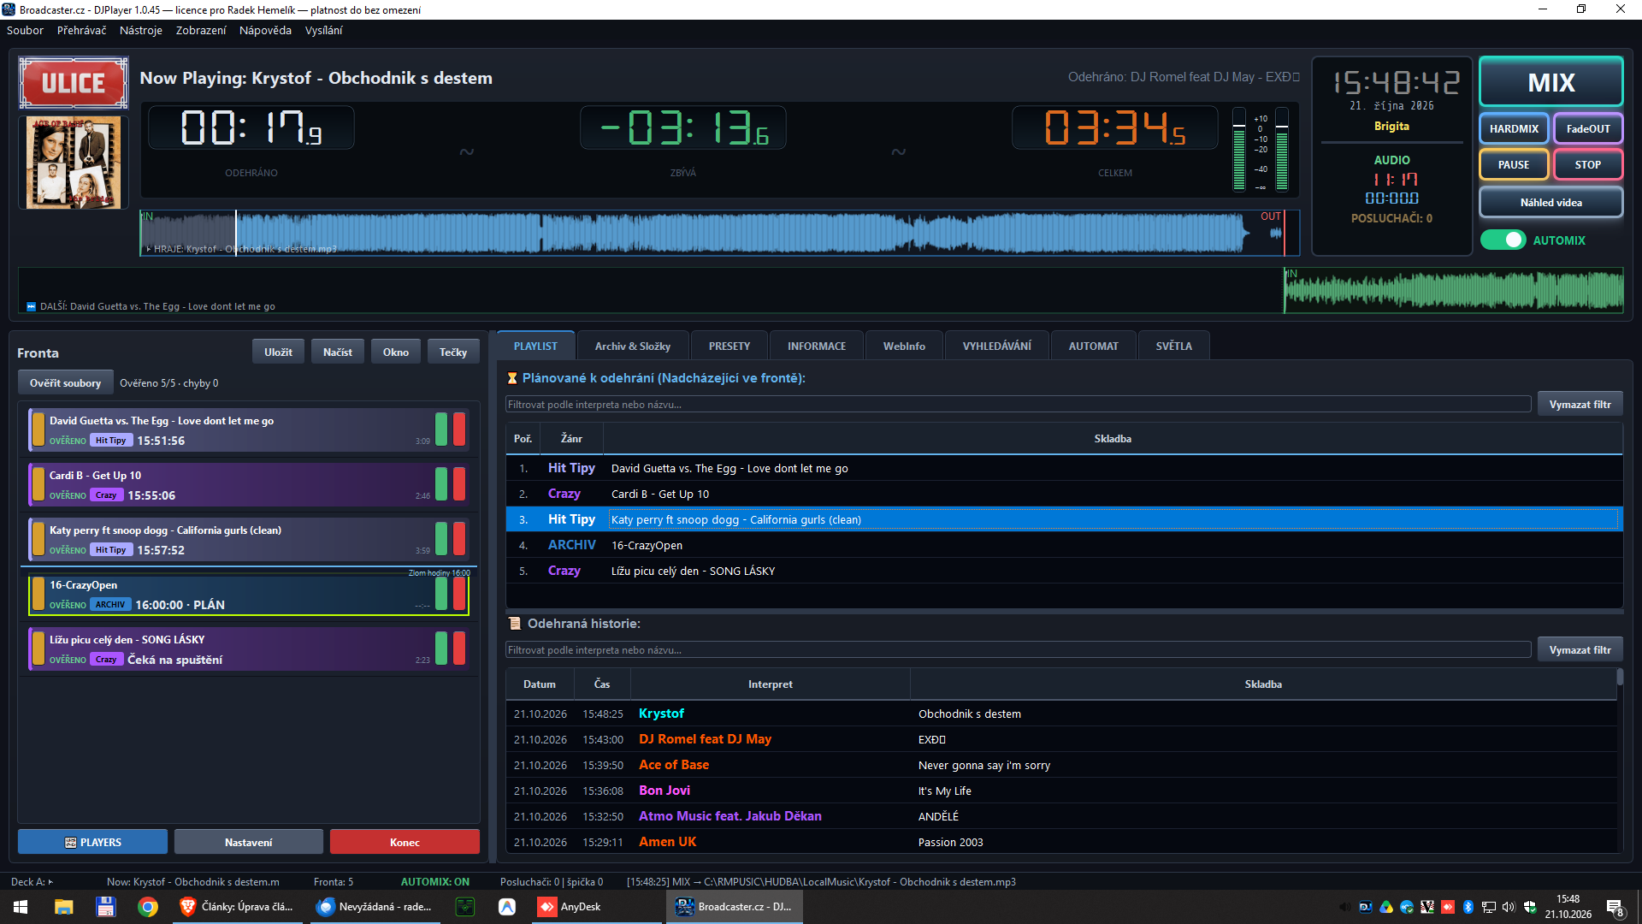Screen dimensions: 1642x924
Task: Open Google Chrome from the taskbar
Action: click(x=148, y=907)
